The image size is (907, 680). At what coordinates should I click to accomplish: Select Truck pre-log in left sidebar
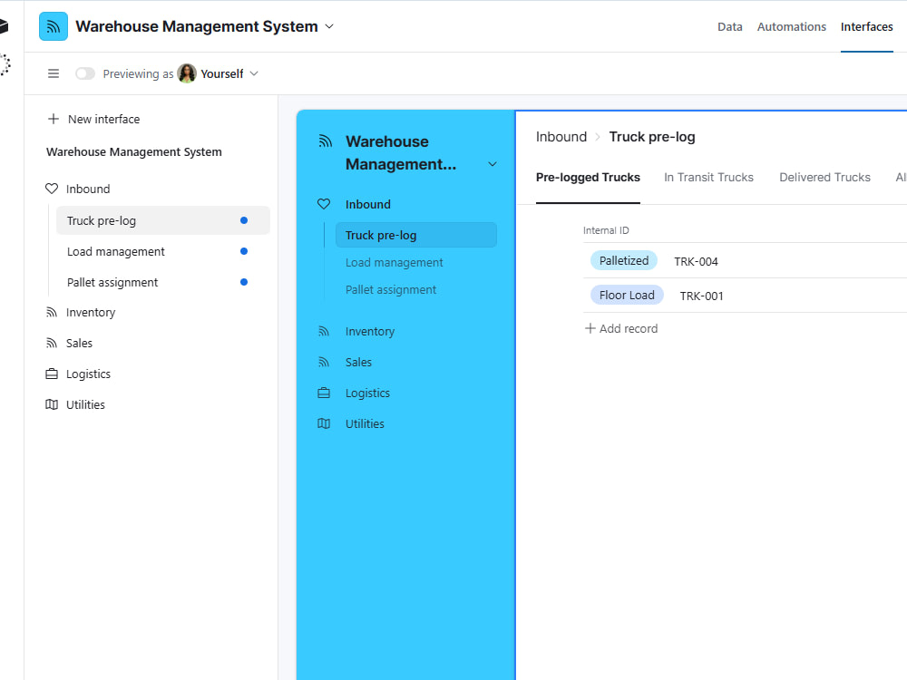tap(163, 220)
